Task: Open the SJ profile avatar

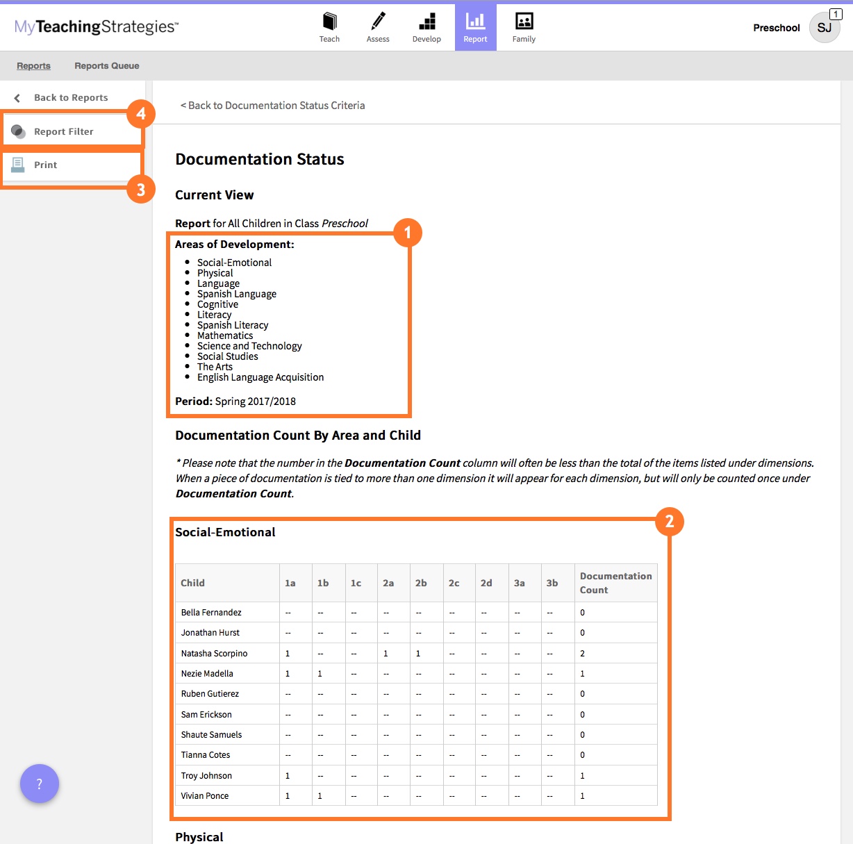Action: [825, 28]
